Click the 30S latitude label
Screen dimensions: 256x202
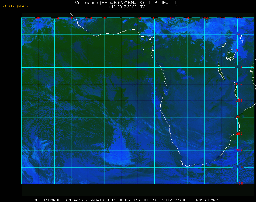[239, 150]
